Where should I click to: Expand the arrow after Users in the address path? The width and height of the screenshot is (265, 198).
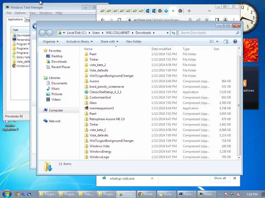click(102, 33)
